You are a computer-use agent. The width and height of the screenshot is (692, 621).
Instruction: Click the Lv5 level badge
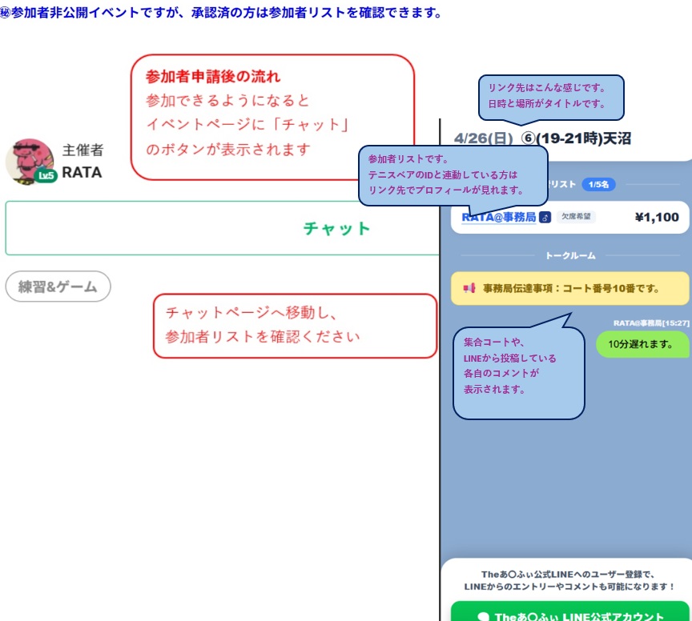pyautogui.click(x=46, y=176)
